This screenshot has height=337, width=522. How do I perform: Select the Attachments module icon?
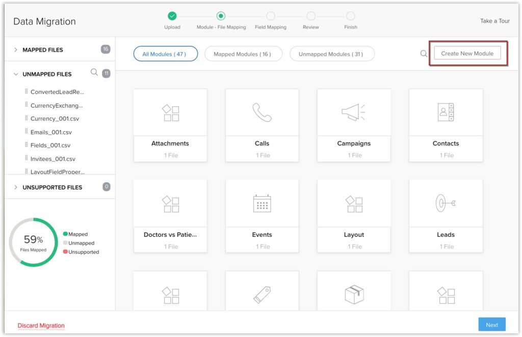tap(170, 112)
